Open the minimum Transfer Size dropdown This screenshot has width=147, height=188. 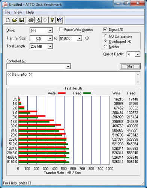click(x=50, y=38)
